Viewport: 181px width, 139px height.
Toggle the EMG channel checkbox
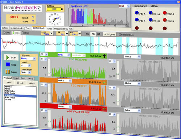4,32
